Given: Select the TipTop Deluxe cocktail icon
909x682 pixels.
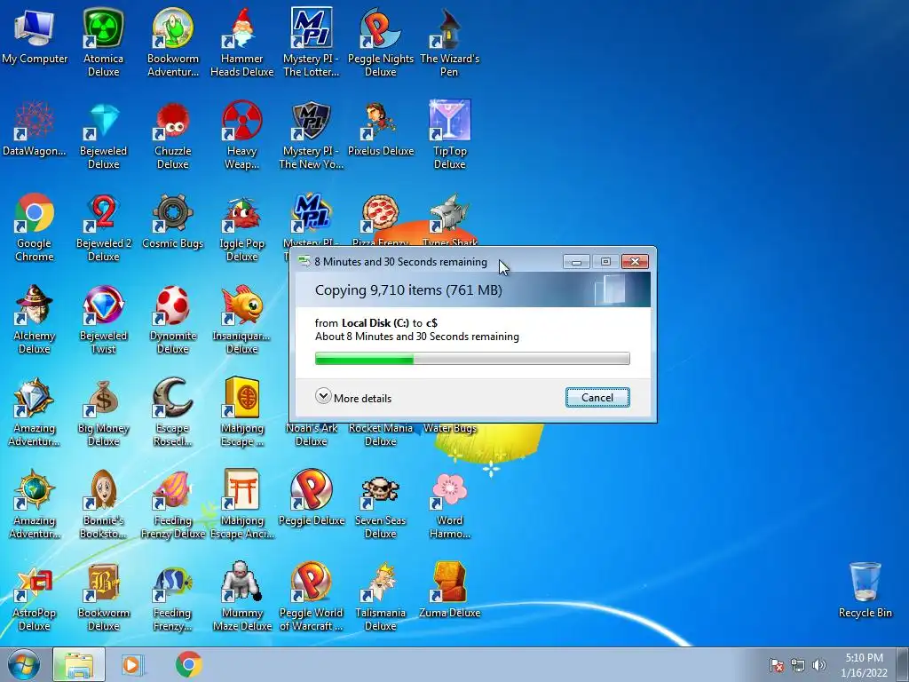Looking at the screenshot, I should (449, 135).
